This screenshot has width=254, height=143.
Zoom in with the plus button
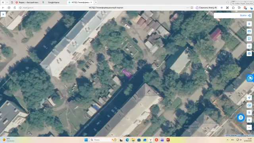click(x=249, y=120)
